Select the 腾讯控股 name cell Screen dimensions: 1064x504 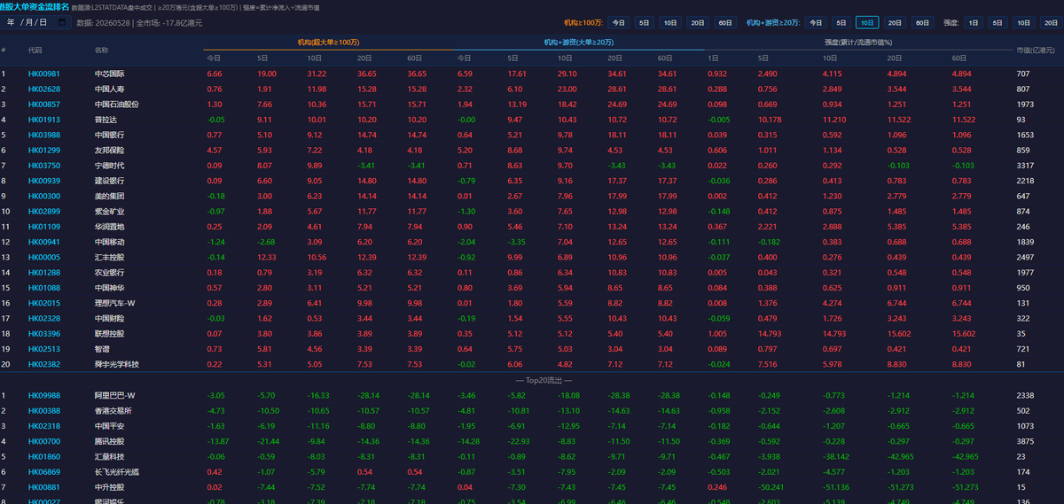(x=109, y=441)
